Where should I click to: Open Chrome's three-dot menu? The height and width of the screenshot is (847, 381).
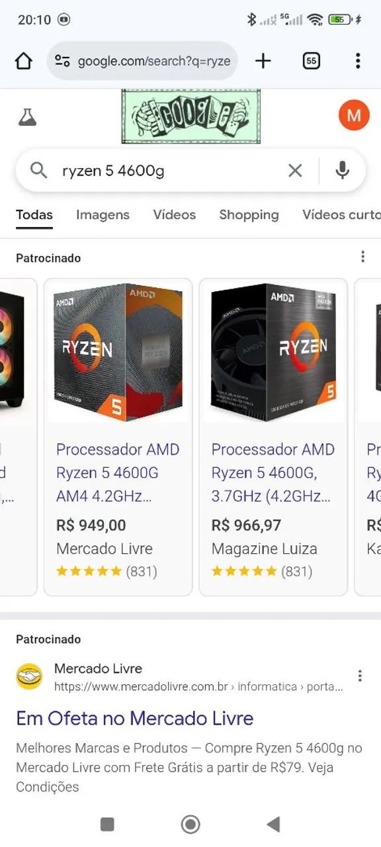point(357,60)
